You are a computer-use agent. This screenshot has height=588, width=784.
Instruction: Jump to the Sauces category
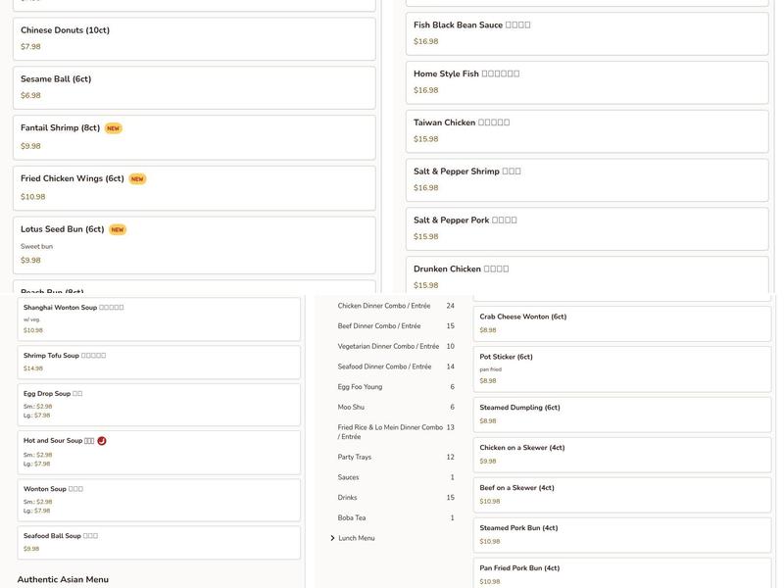pyautogui.click(x=348, y=477)
